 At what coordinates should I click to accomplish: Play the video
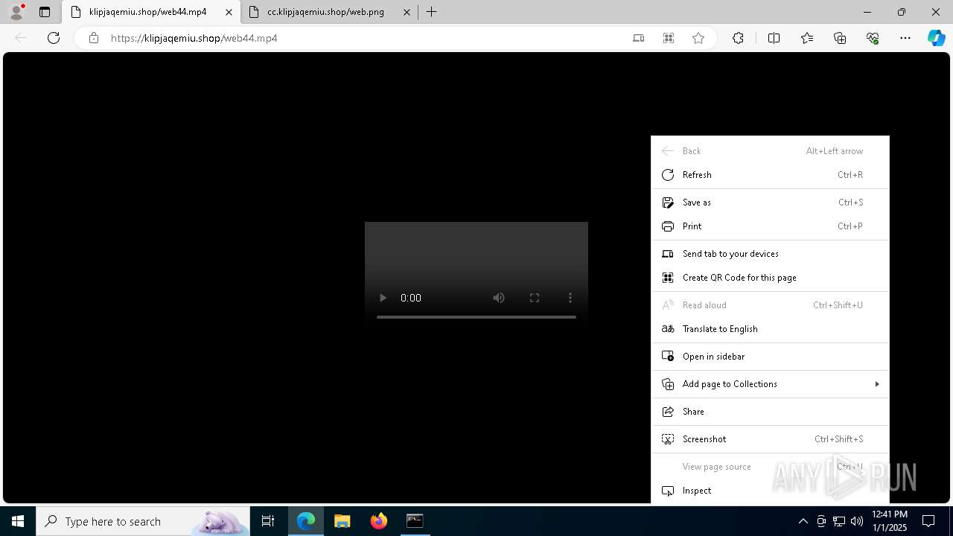point(383,298)
